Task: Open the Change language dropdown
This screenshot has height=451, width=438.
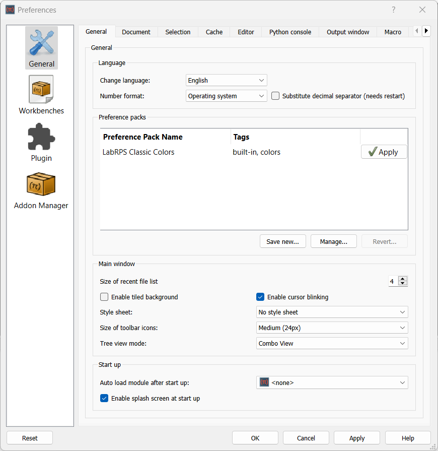Action: click(x=226, y=80)
